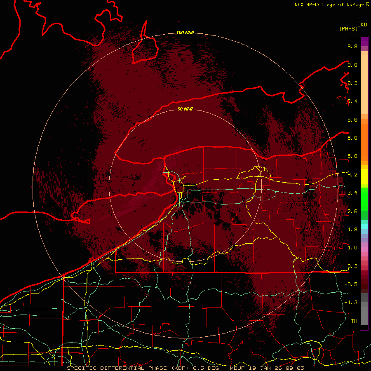Screen dimensions: 371x371
Task: Click the 0.2 legend value
Action: pyautogui.click(x=352, y=266)
